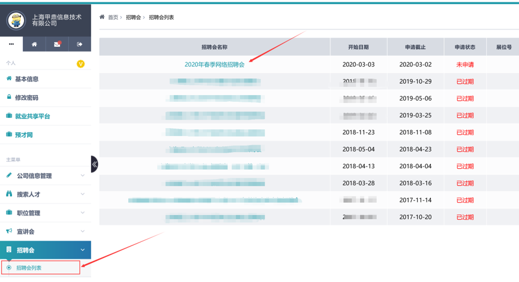This screenshot has width=519, height=282.
Task: Click the company avatar image
Action: [16, 20]
